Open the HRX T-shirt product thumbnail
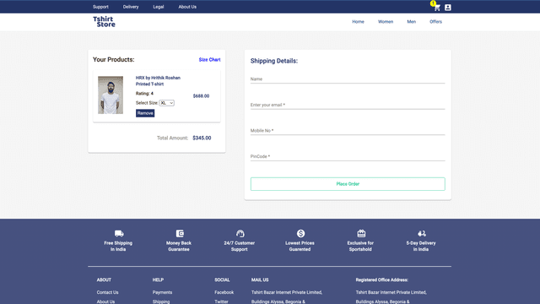Screen dimensions: 540x304 (111, 95)
